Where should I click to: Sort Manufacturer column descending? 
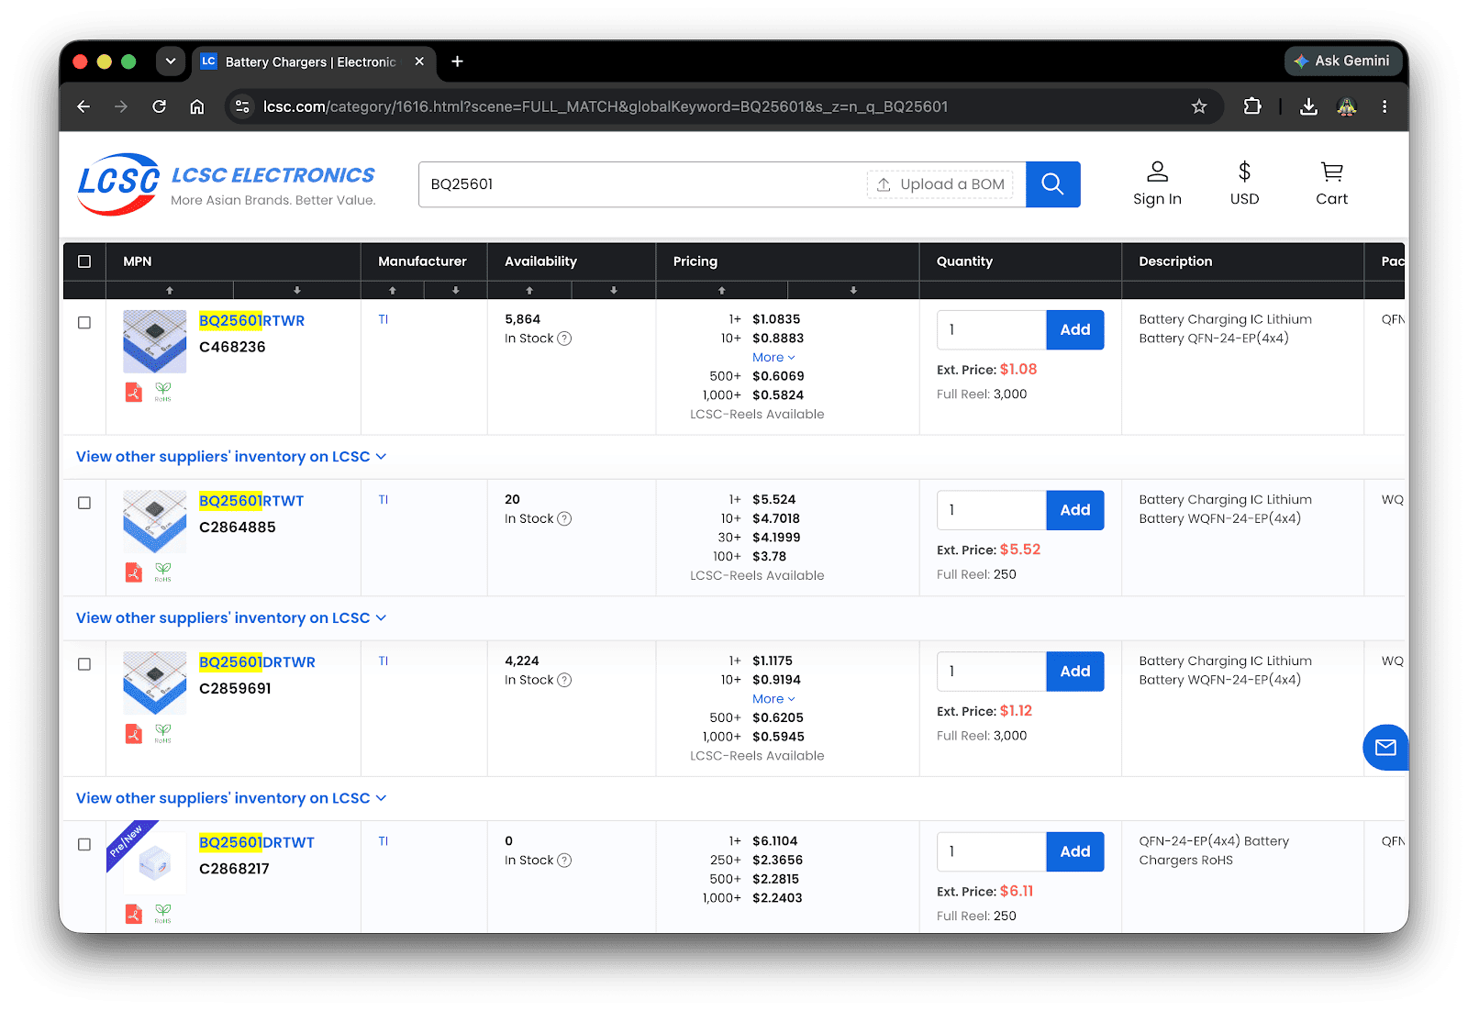pos(456,290)
